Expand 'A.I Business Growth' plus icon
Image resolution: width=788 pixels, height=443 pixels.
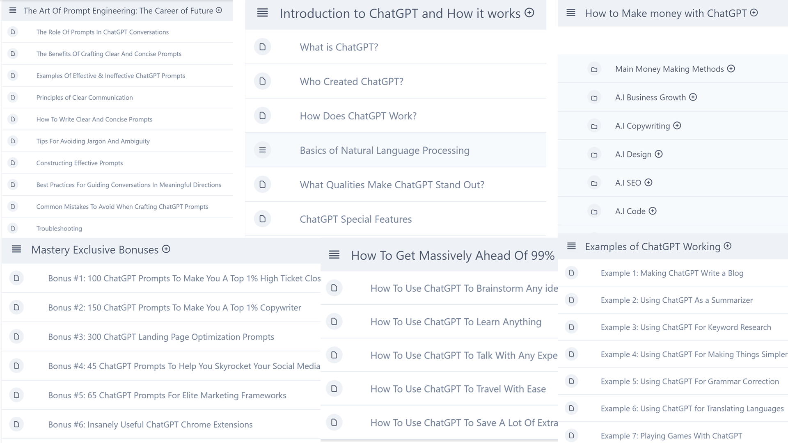click(x=693, y=97)
